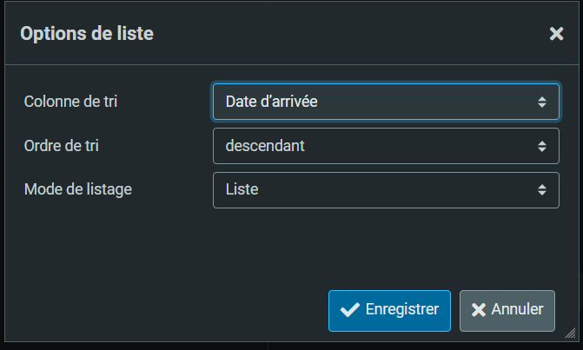
Task: Click the checkmark icon on Enregistrer
Action: click(350, 310)
